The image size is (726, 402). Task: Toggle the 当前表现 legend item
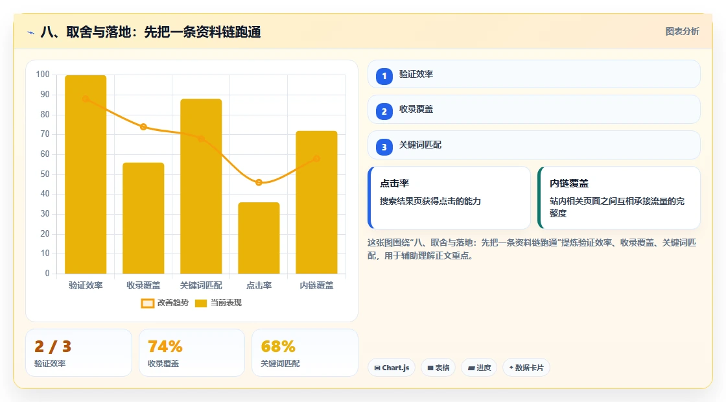(x=218, y=303)
